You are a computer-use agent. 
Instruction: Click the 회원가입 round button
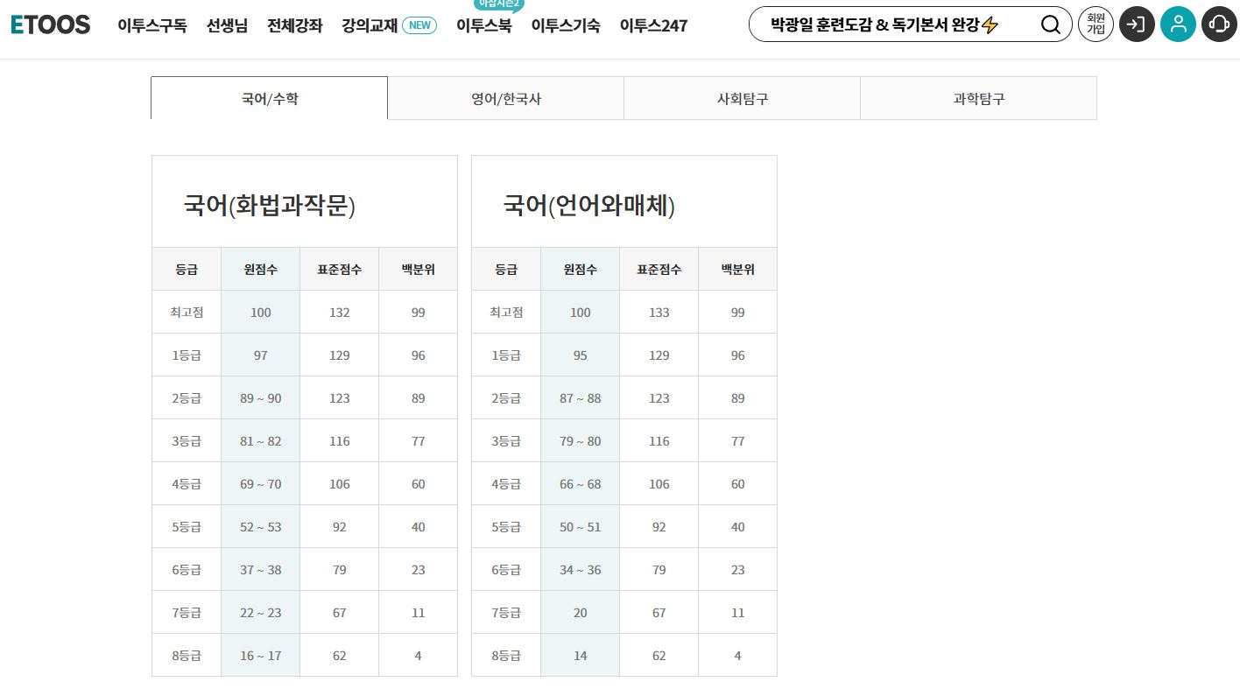click(1096, 25)
